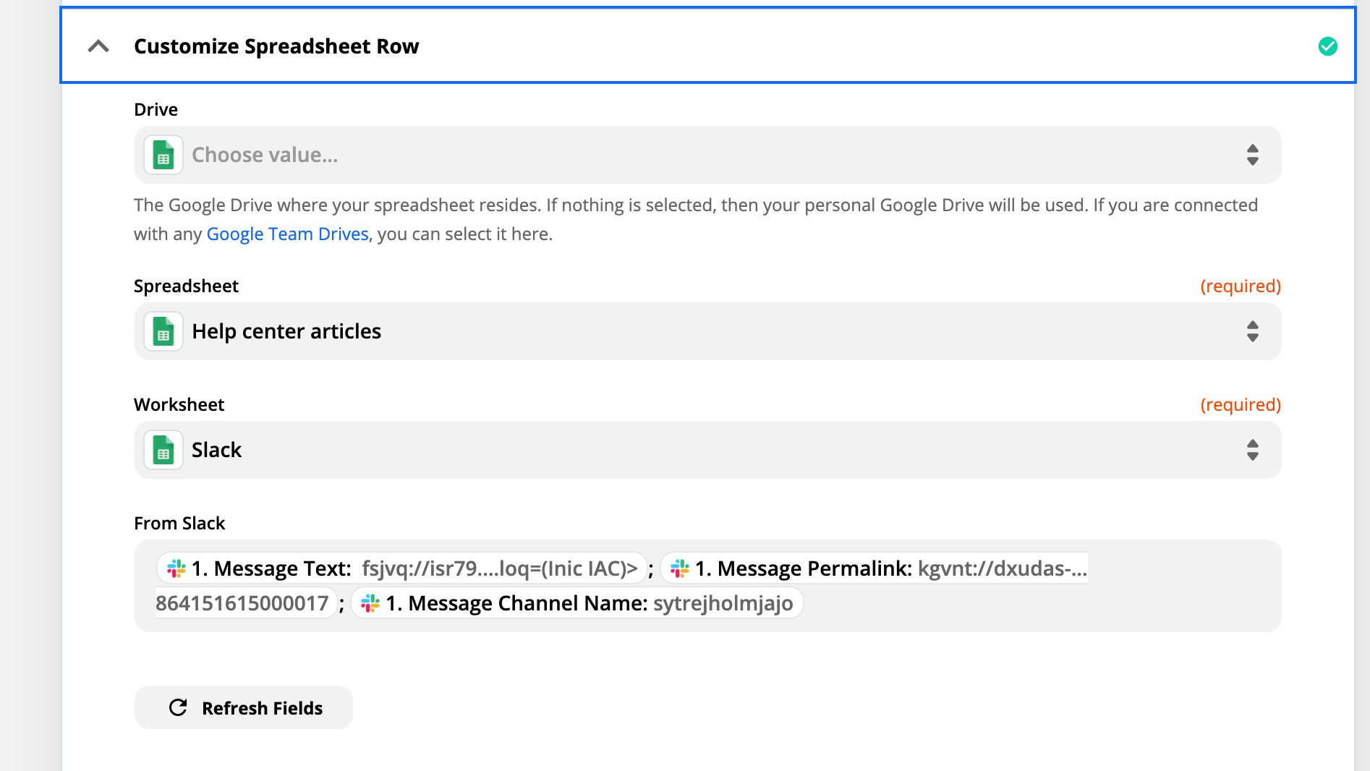Viewport: 1370px width, 771px height.
Task: Click the From Slack field label
Action: pyautogui.click(x=179, y=523)
